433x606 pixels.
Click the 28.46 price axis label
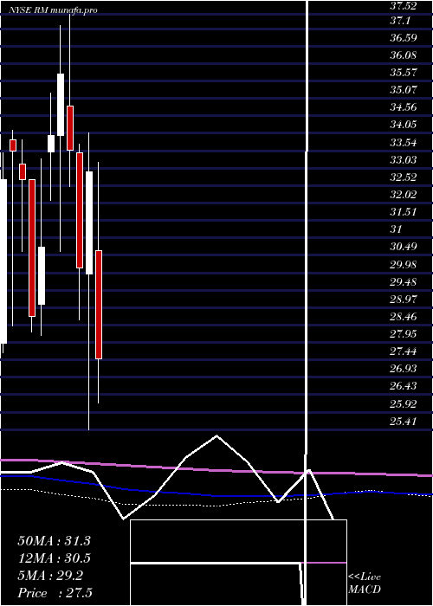click(x=404, y=317)
